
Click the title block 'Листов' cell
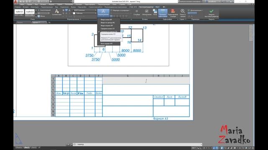(182, 97)
